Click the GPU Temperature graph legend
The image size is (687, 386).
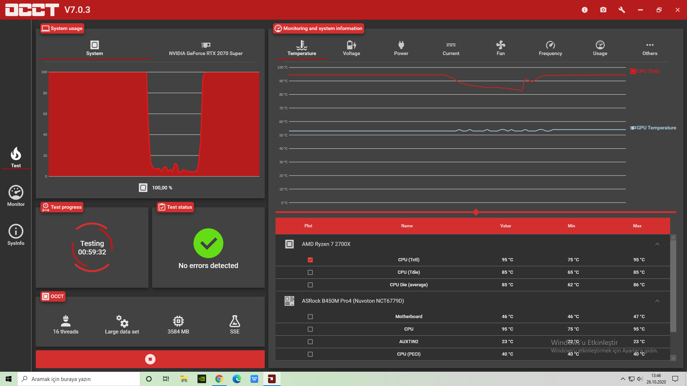(x=653, y=128)
